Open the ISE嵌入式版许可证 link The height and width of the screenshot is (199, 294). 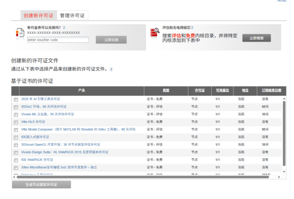click(35, 137)
